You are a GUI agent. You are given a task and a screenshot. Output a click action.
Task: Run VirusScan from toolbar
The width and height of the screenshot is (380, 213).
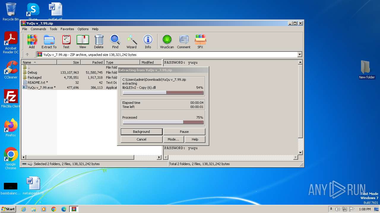(x=167, y=41)
